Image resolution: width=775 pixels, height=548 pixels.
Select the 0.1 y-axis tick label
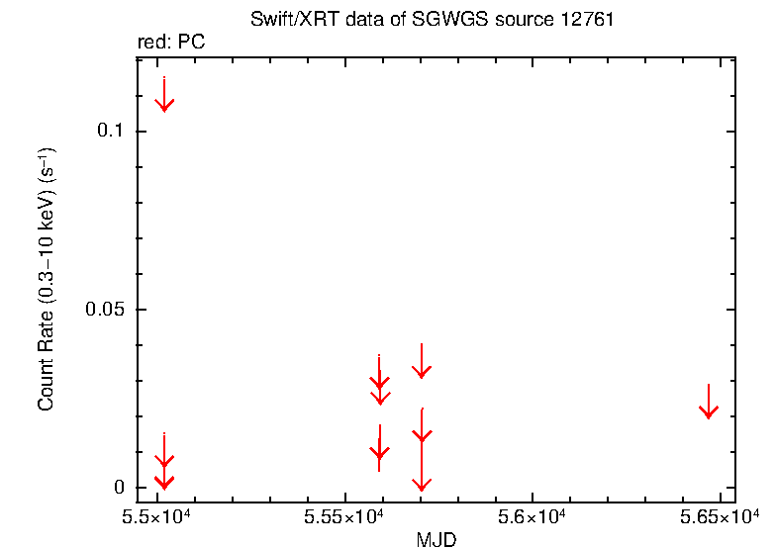pos(110,132)
